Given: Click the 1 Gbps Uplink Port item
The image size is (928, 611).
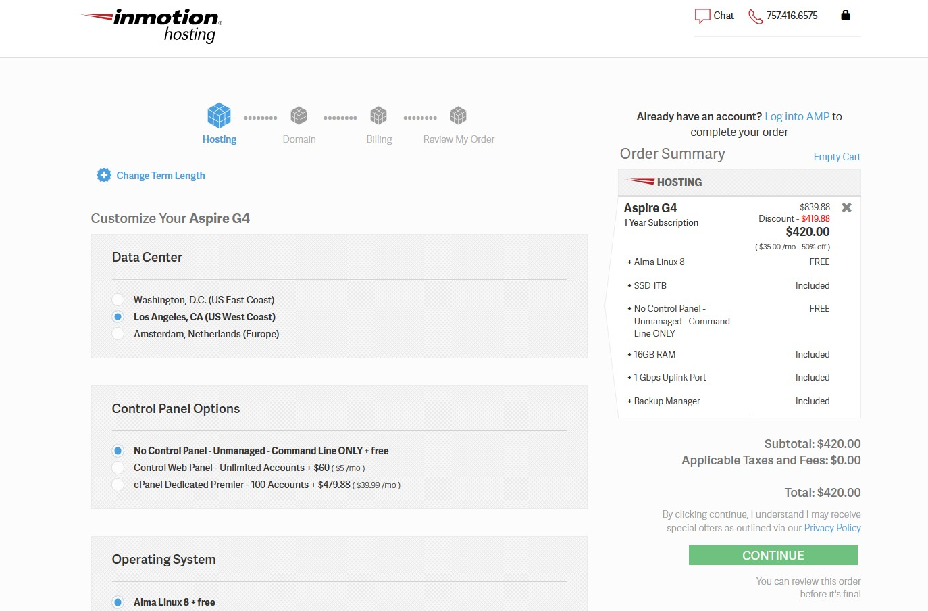Looking at the screenshot, I should click(x=670, y=377).
